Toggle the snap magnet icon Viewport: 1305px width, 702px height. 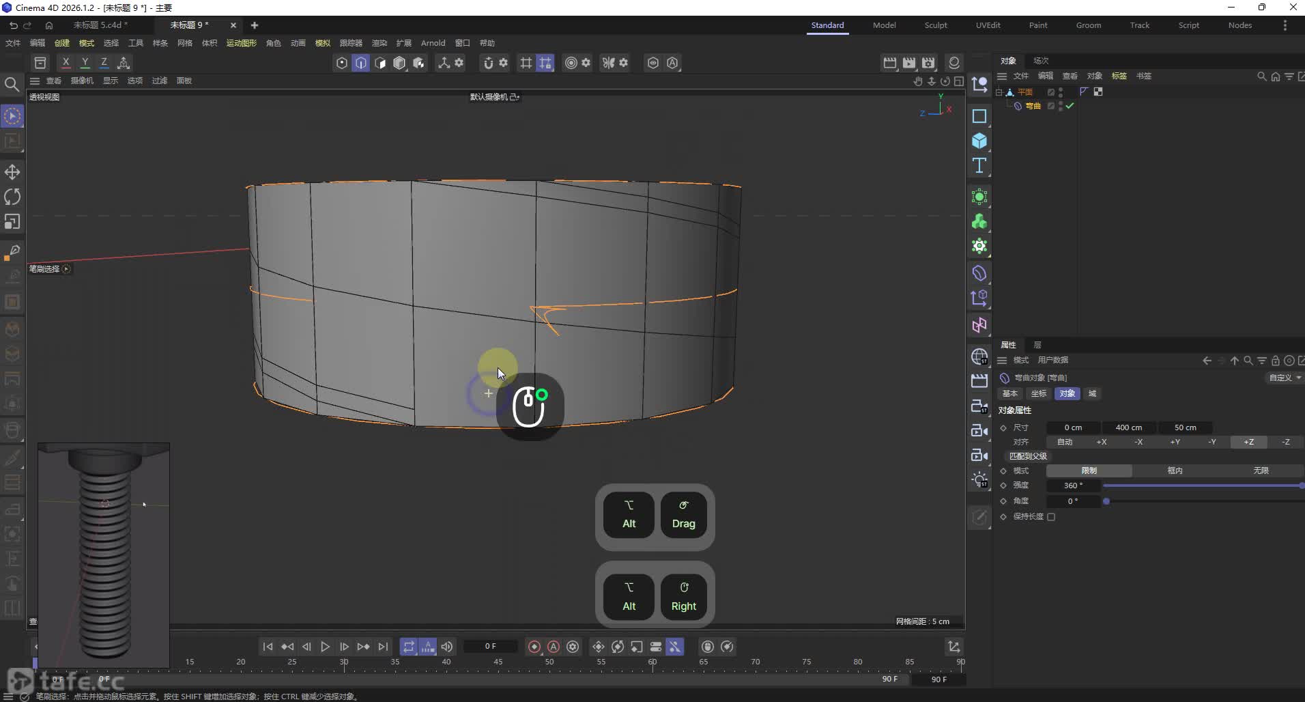coord(488,63)
